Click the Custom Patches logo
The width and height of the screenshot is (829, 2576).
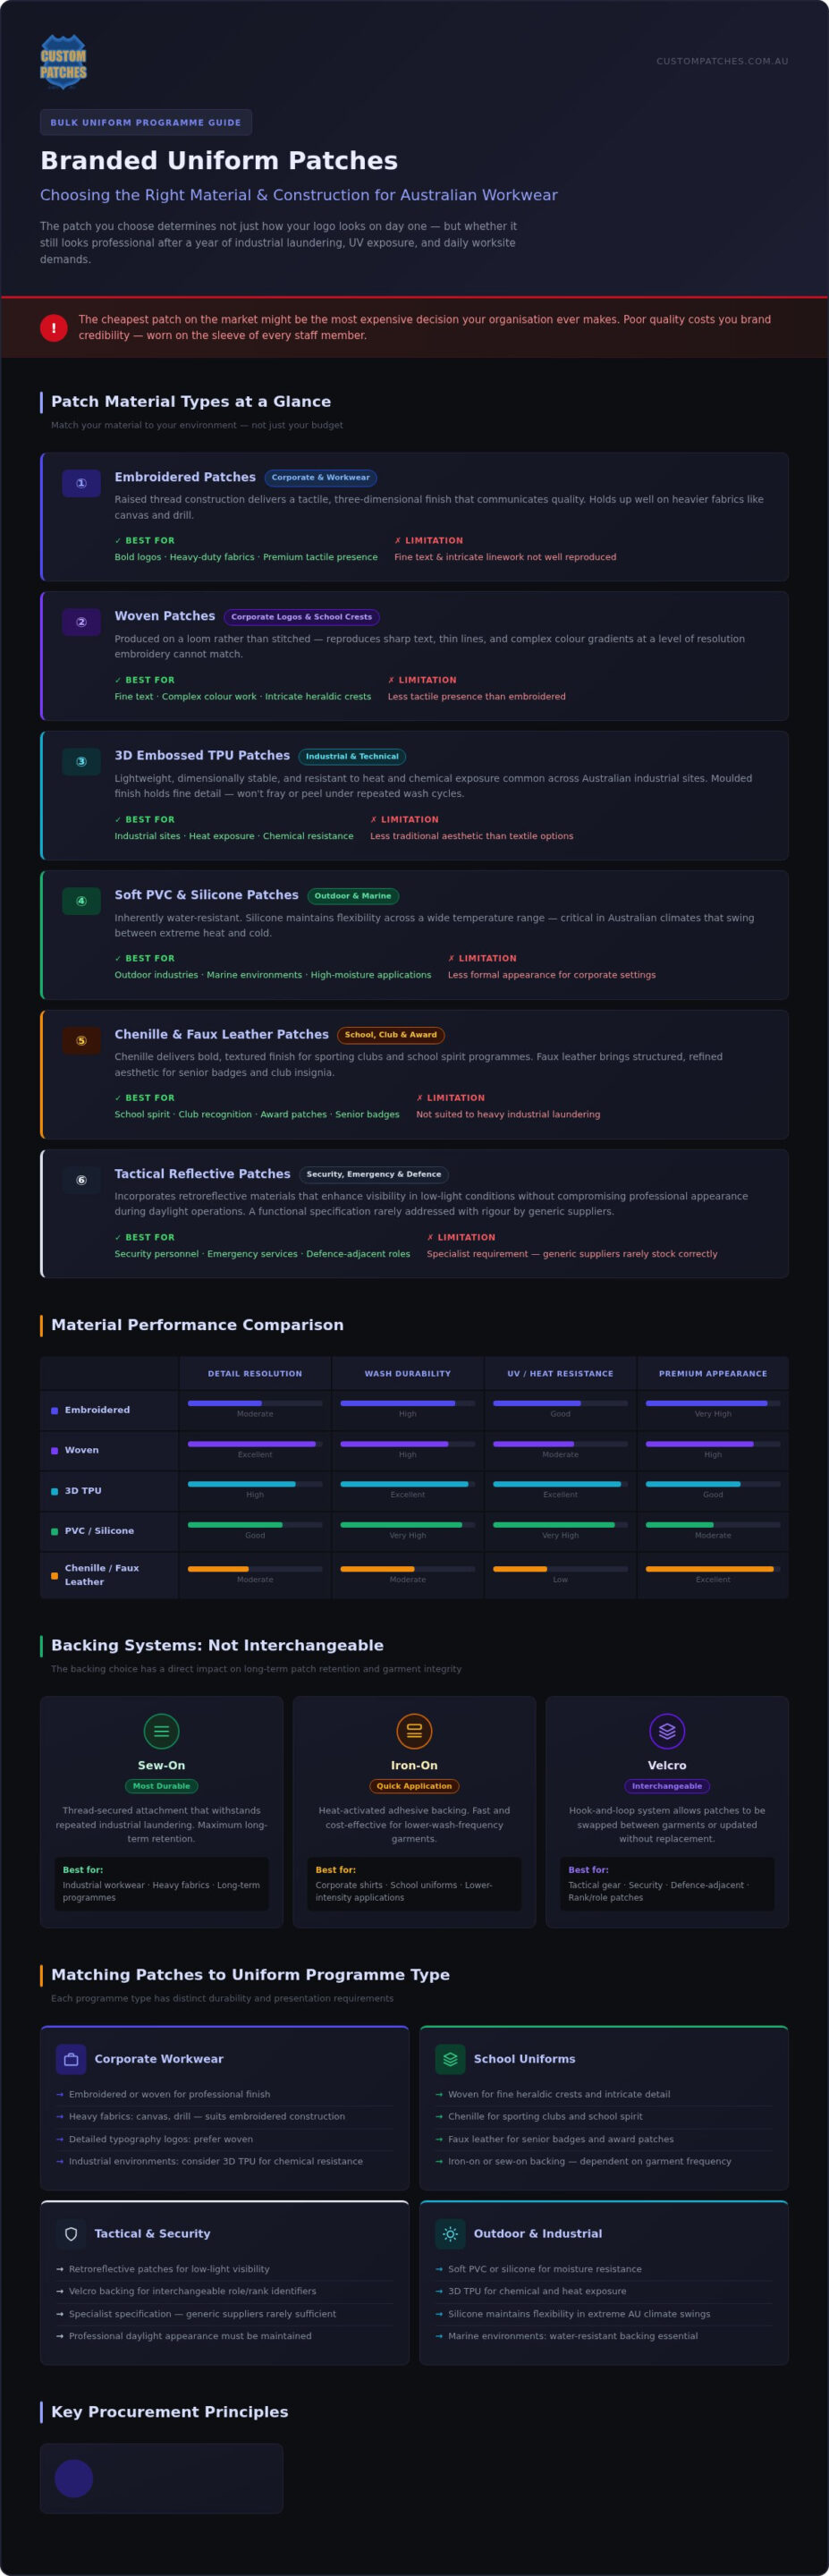[x=63, y=61]
